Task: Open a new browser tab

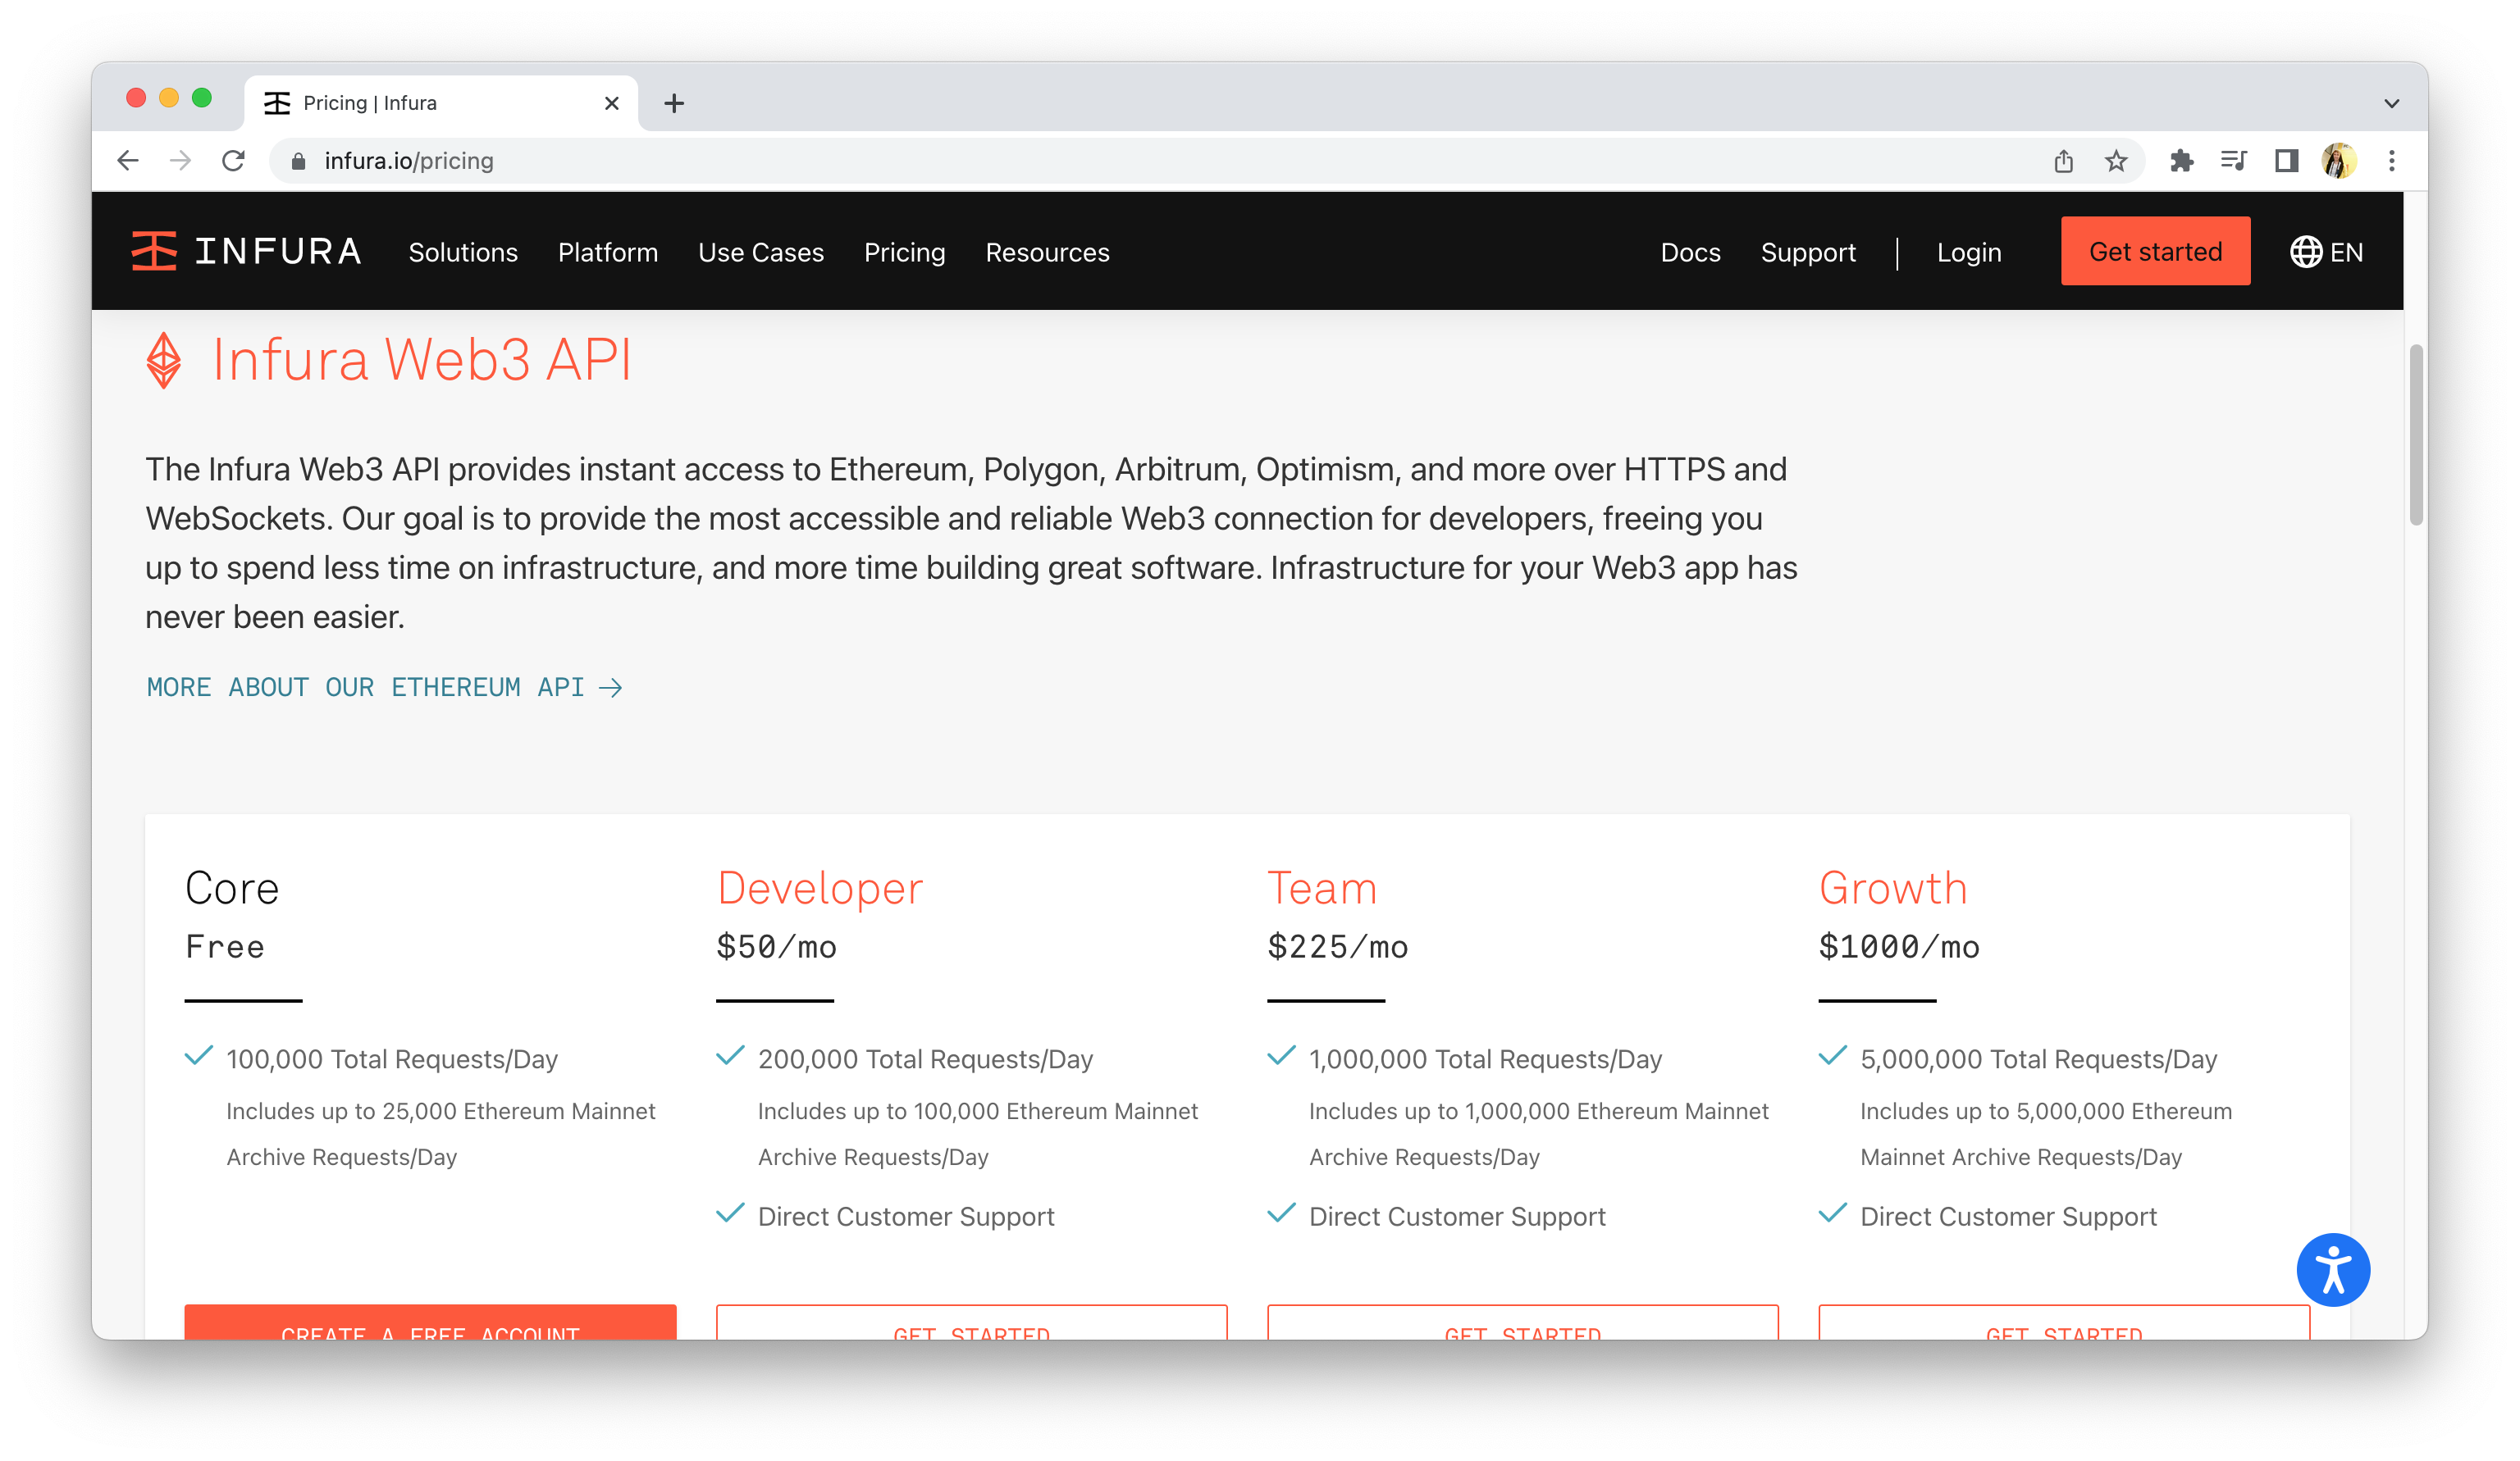Action: [x=674, y=103]
